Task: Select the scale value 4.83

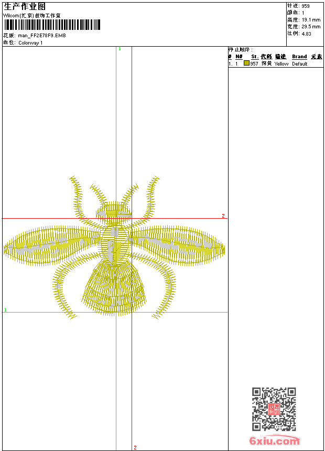Action: [306, 34]
